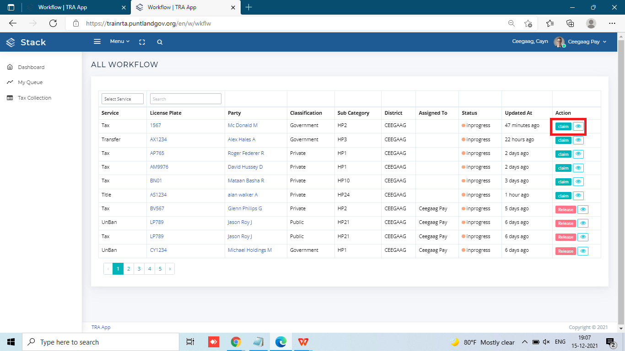View the AP765 row with eye icon
625x351 pixels.
point(578,154)
